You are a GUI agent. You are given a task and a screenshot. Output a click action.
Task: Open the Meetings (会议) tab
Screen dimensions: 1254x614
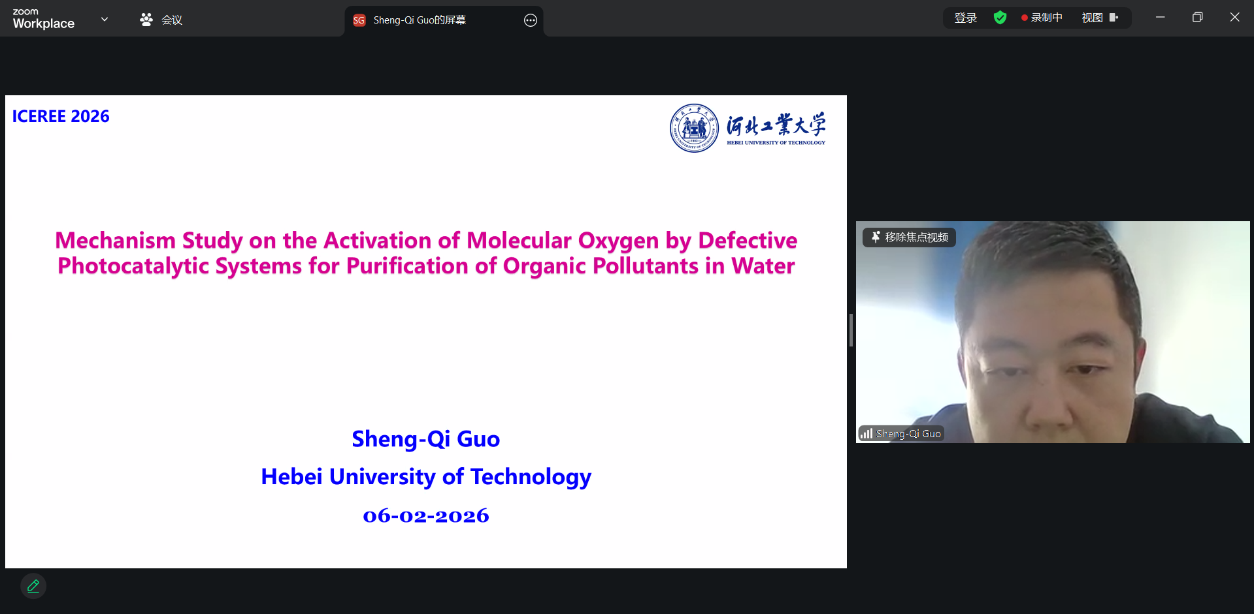coord(161,20)
